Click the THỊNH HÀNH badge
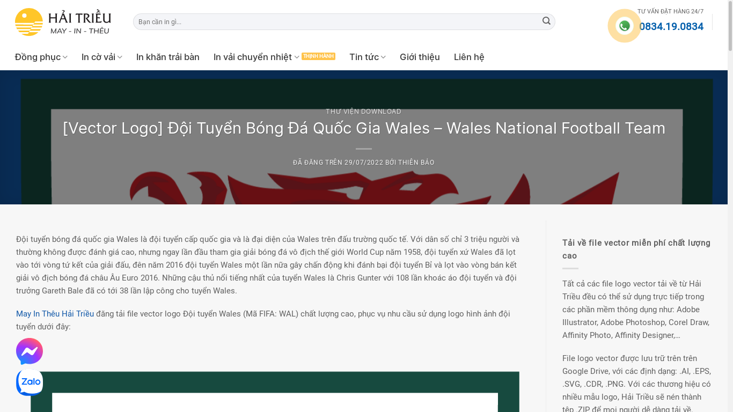Image resolution: width=733 pixels, height=412 pixels. 318,56
